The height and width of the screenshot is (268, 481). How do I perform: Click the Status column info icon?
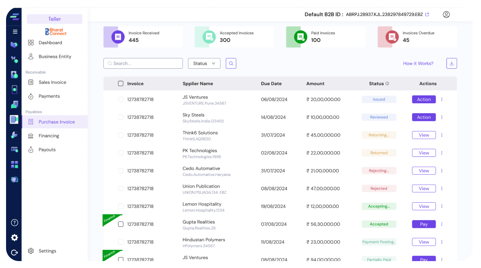coord(387,84)
